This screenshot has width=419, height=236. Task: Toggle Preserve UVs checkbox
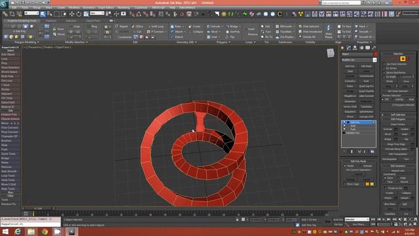click(386, 188)
